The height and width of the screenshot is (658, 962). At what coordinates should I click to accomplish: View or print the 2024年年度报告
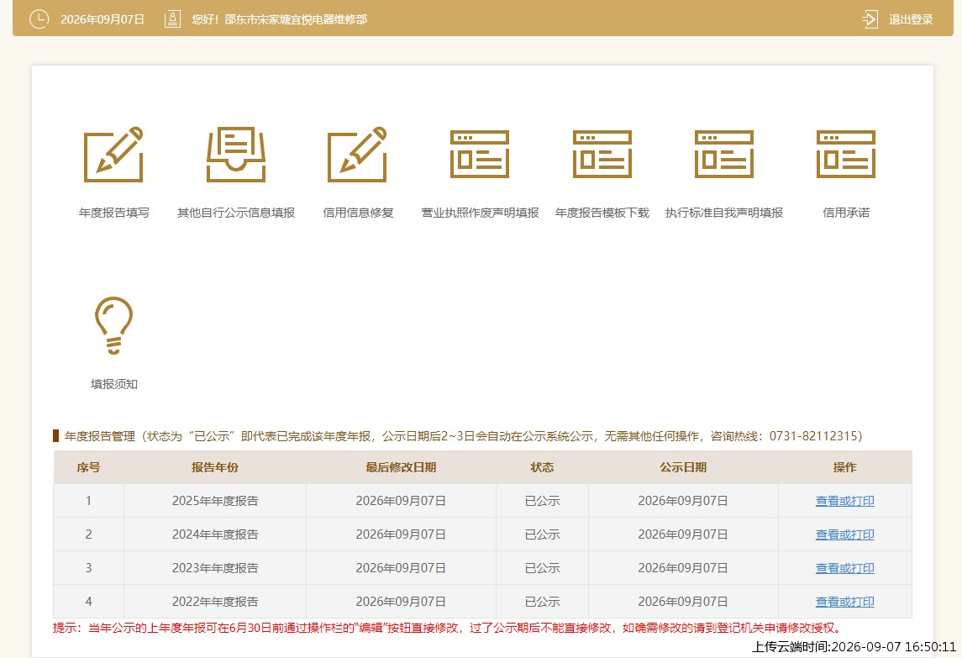point(845,534)
